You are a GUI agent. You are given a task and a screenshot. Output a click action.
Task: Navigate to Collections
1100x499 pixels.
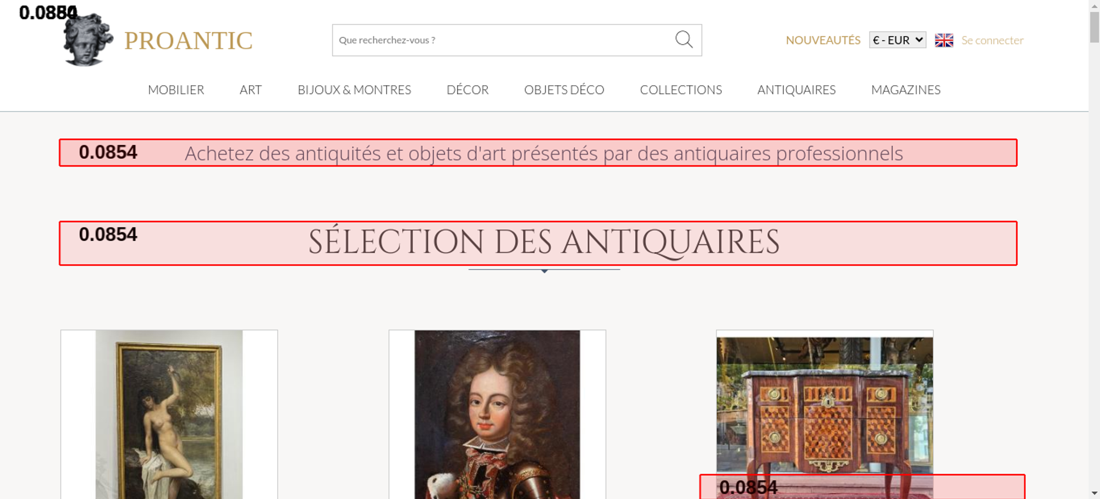680,90
